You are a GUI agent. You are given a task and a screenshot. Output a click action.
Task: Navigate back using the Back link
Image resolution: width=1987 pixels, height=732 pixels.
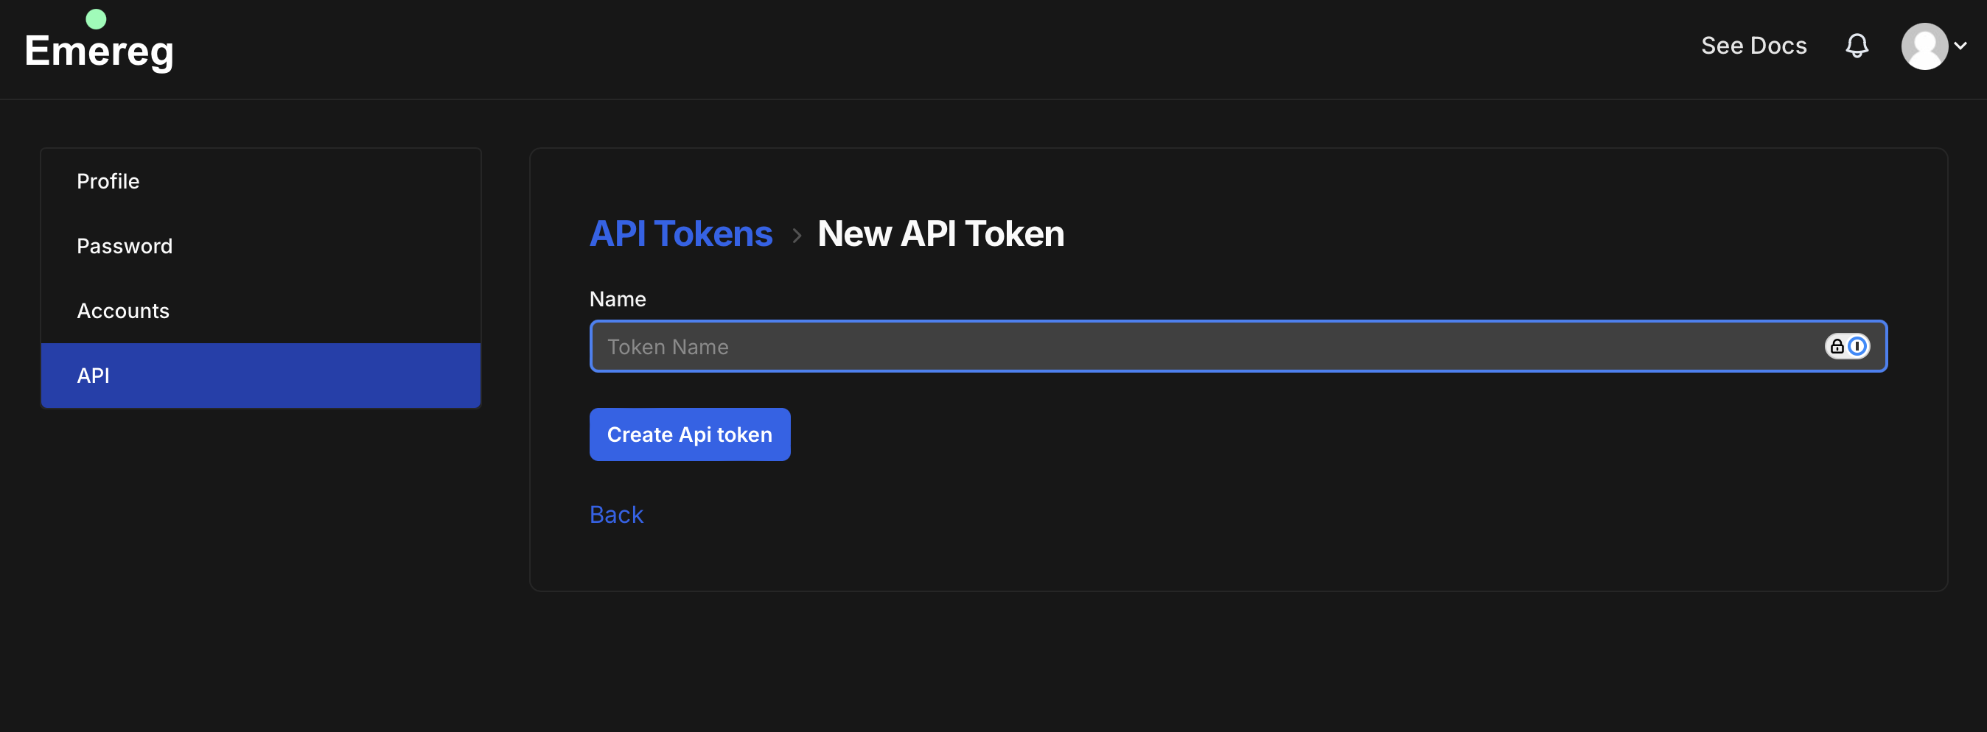pos(615,514)
